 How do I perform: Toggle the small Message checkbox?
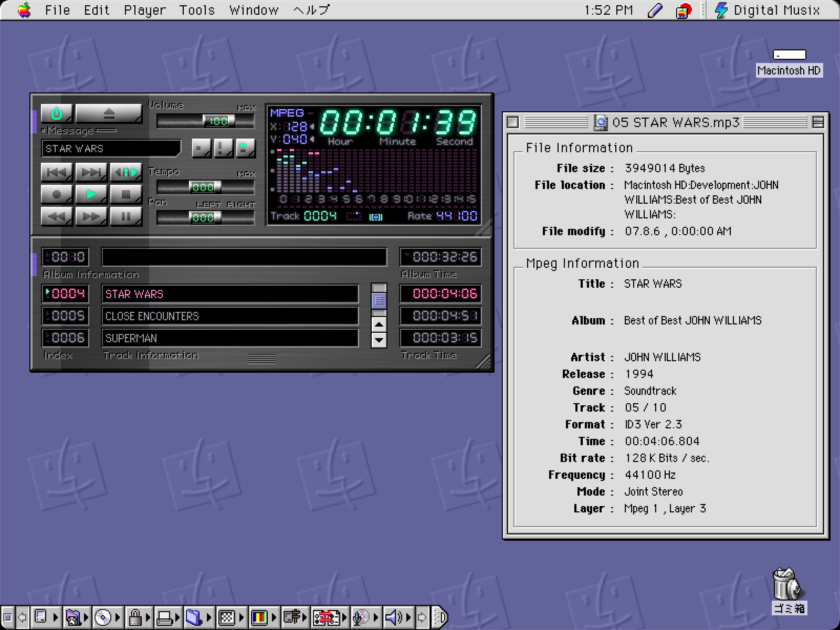coord(44,131)
